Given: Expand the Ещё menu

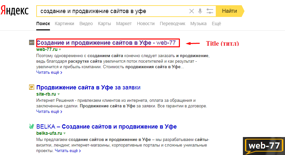Looking at the screenshot, I should tap(216, 23).
